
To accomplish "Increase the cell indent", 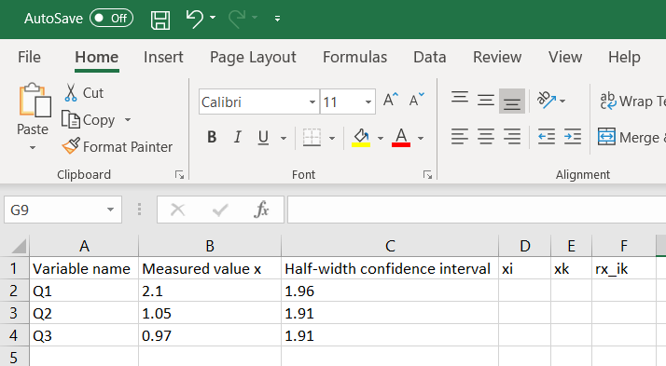I will pyautogui.click(x=573, y=137).
